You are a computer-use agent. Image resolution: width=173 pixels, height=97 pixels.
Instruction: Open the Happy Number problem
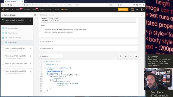click(13, 33)
